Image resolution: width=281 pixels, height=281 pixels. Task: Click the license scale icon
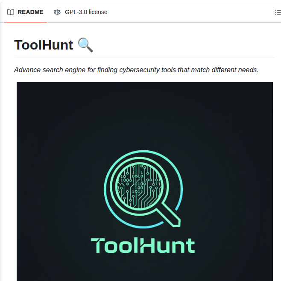[57, 12]
